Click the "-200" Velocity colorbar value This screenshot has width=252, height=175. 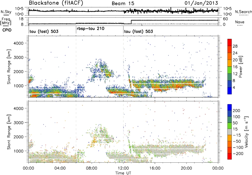[238, 154]
